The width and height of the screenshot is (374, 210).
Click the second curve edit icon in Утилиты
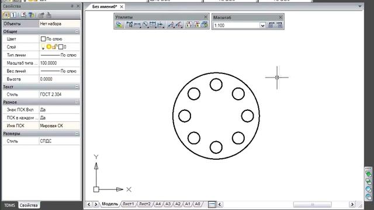tap(179, 24)
